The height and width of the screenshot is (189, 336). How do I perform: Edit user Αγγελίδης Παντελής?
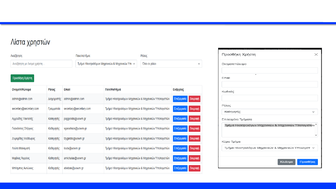(180, 119)
